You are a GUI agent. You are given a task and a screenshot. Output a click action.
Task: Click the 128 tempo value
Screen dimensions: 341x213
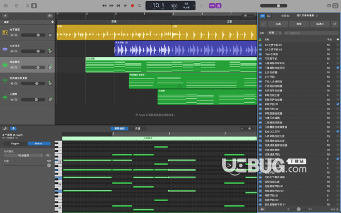174,6
